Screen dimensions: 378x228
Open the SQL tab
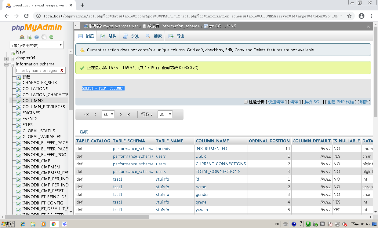131,36
